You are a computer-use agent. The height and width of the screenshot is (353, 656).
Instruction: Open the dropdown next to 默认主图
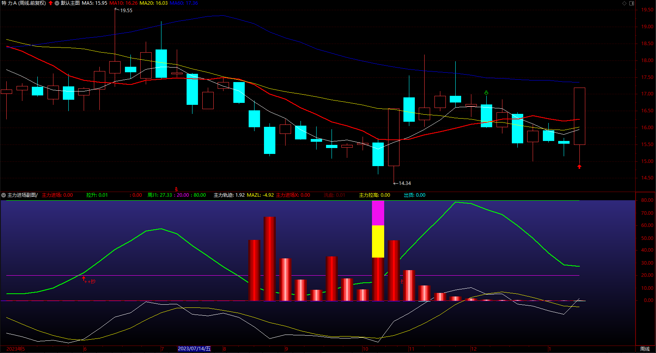pyautogui.click(x=57, y=3)
